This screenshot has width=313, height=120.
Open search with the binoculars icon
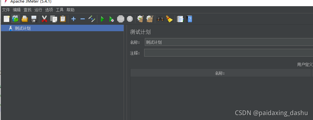(x=160, y=19)
